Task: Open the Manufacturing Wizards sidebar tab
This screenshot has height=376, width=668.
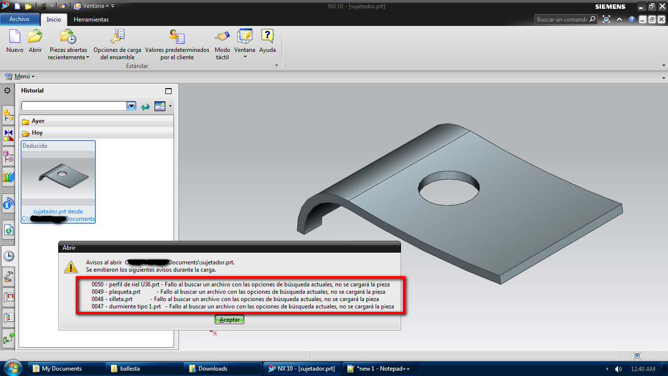Action: 8,297
